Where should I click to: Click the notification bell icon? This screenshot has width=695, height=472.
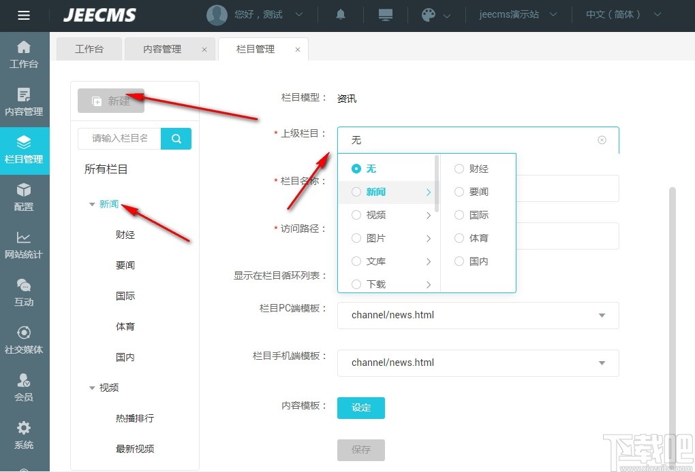coord(340,14)
